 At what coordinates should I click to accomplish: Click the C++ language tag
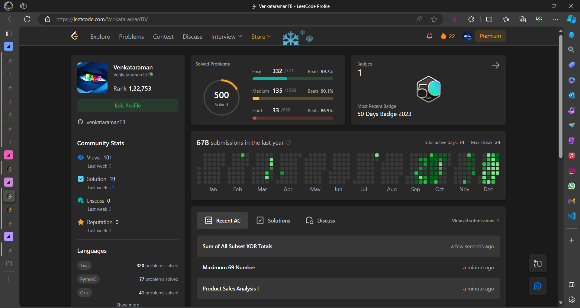[85, 293]
